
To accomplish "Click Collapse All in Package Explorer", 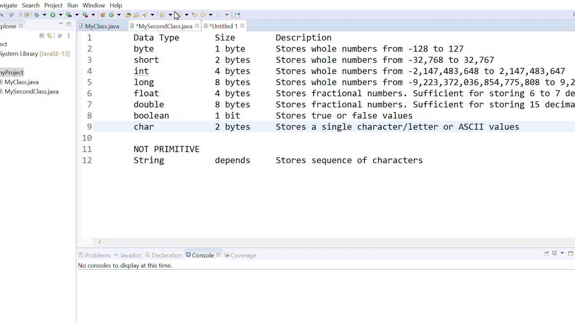I will [42, 35].
